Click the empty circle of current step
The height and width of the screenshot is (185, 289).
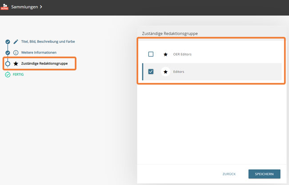click(x=8, y=64)
